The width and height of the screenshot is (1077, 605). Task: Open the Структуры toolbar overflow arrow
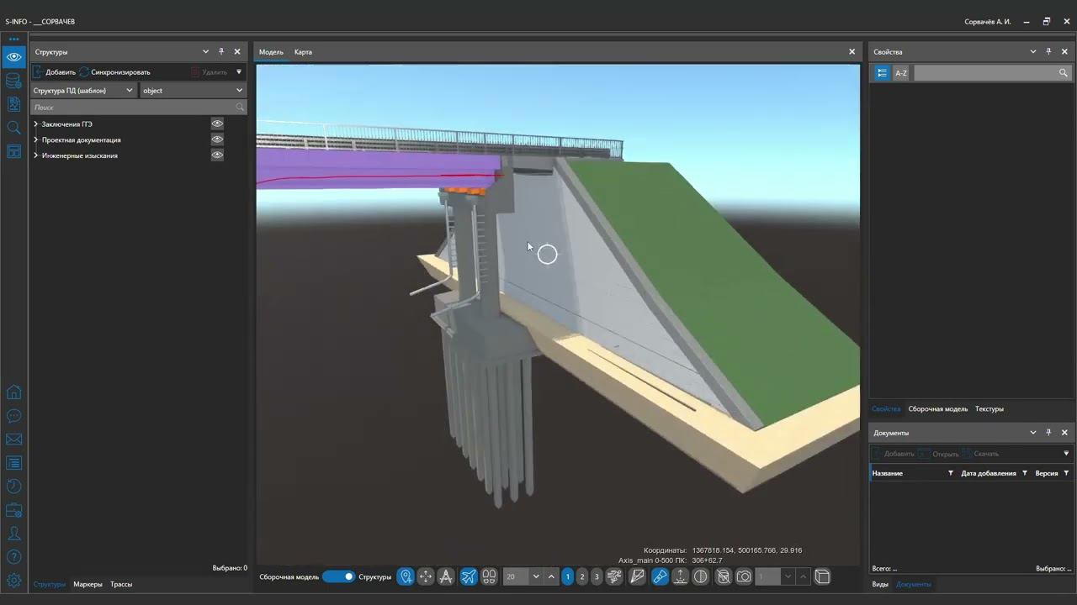click(239, 72)
